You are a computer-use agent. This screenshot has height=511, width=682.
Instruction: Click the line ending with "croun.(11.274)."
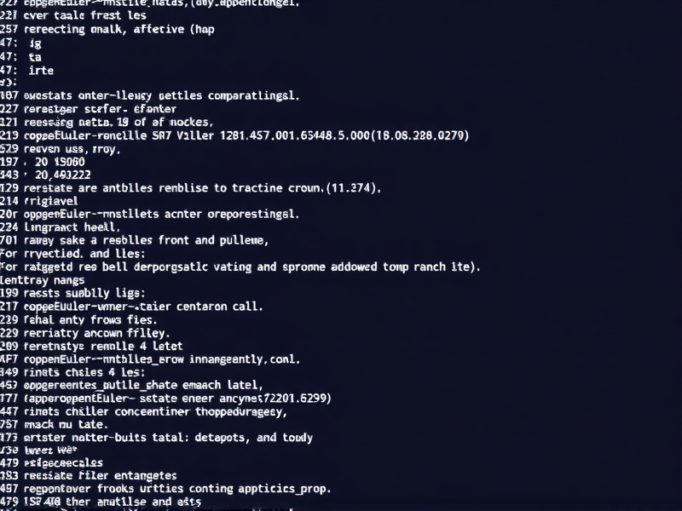click(x=203, y=187)
